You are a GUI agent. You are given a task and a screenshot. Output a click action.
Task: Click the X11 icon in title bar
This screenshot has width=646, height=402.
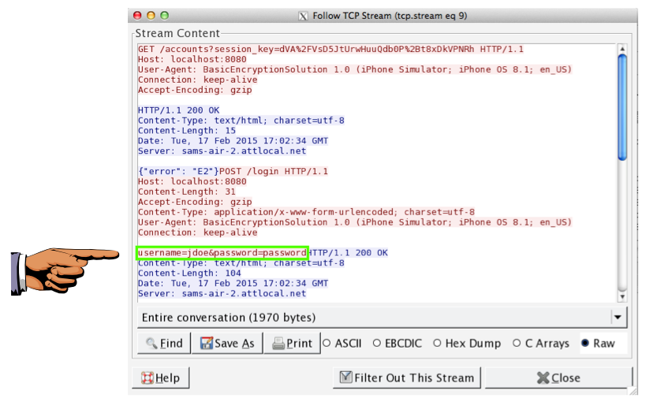click(x=303, y=16)
